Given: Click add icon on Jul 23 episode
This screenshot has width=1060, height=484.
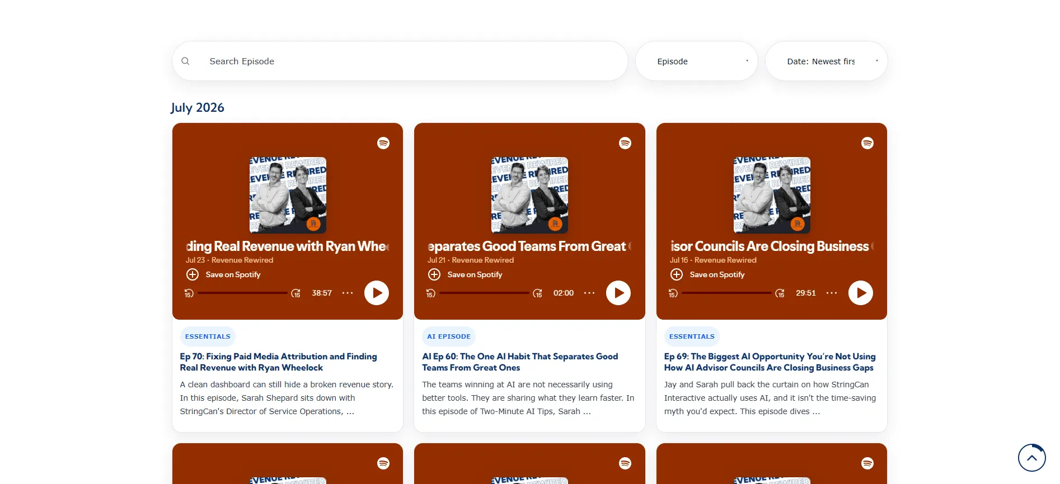Looking at the screenshot, I should [193, 274].
